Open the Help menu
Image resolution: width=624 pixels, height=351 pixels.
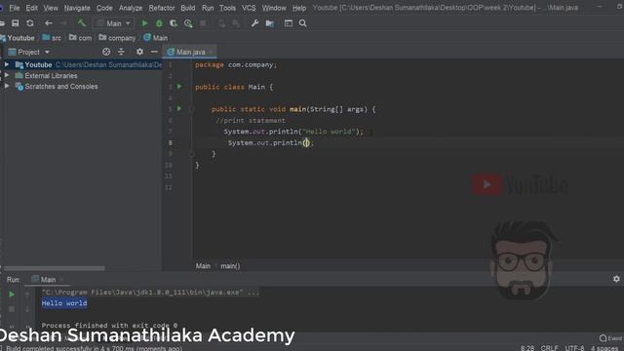pos(299,8)
